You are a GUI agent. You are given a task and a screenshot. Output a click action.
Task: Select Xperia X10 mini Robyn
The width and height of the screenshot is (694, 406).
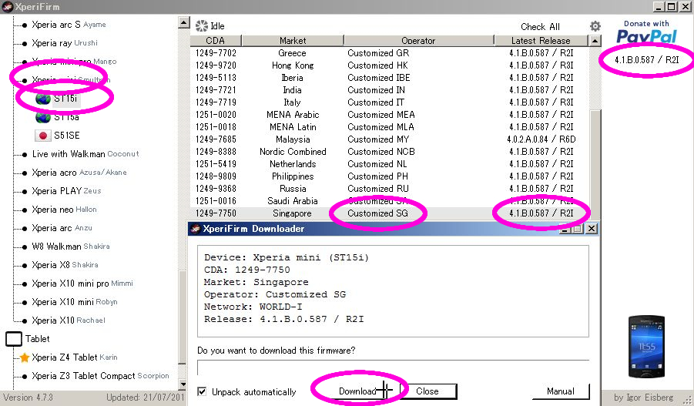tap(75, 302)
